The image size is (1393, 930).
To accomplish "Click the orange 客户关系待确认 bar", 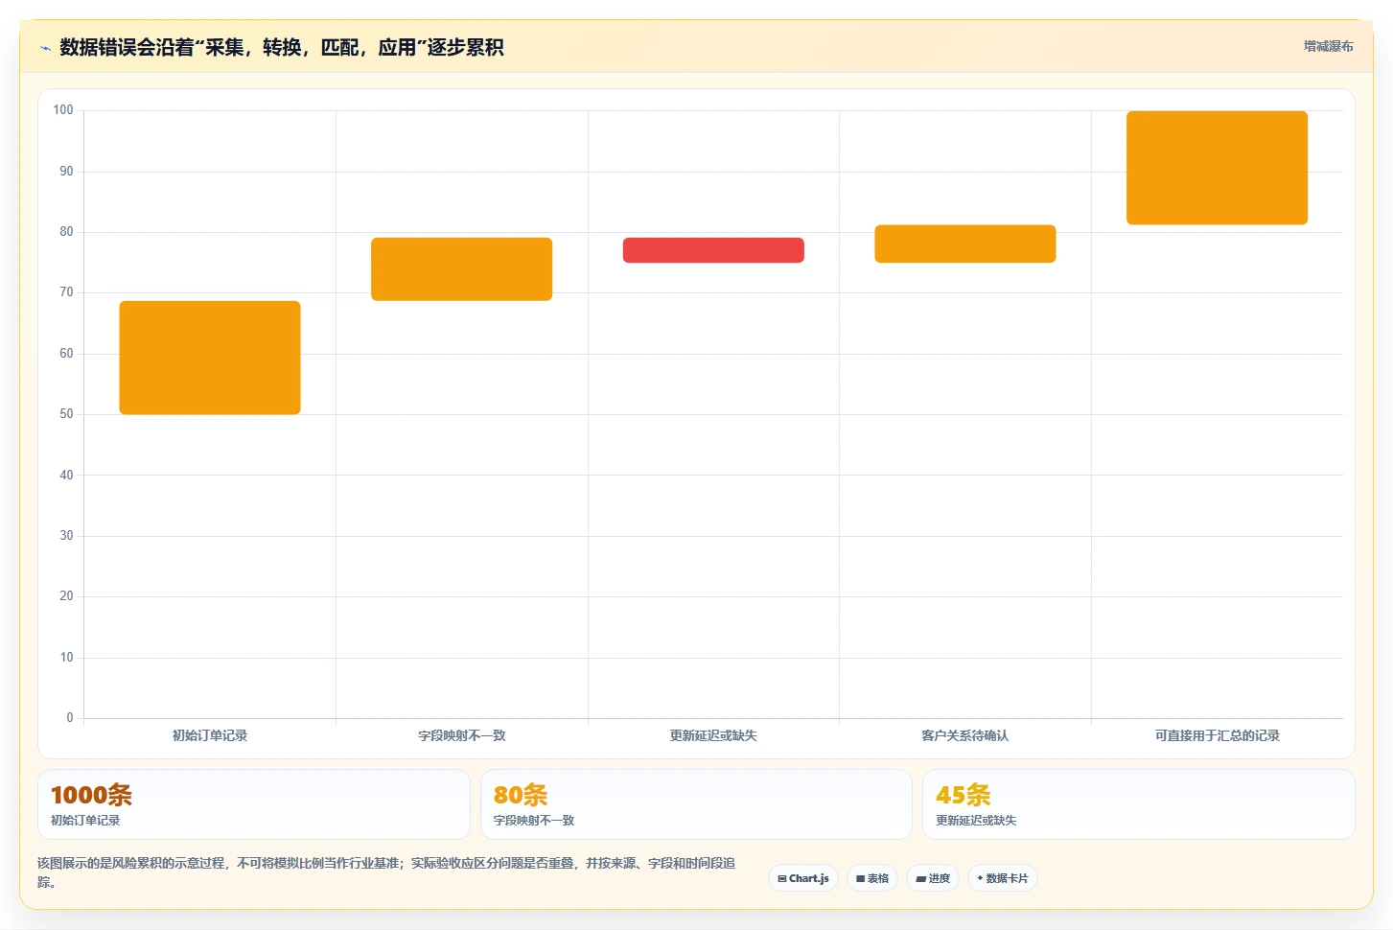I will pyautogui.click(x=965, y=244).
